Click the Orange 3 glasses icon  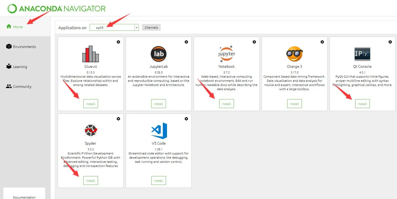pos(294,54)
